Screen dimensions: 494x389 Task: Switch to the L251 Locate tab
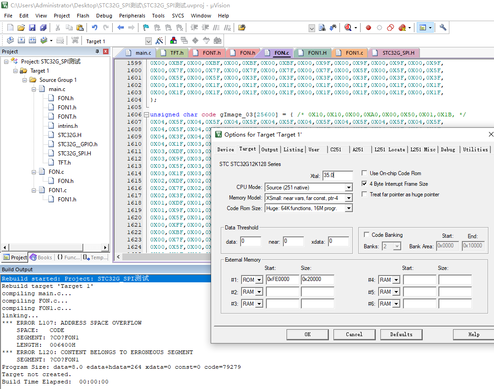coord(390,149)
